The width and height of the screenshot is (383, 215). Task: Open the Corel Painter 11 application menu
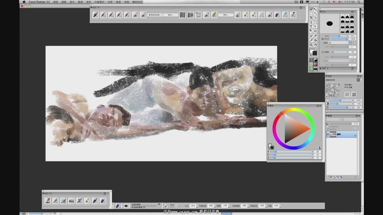coord(39,2)
